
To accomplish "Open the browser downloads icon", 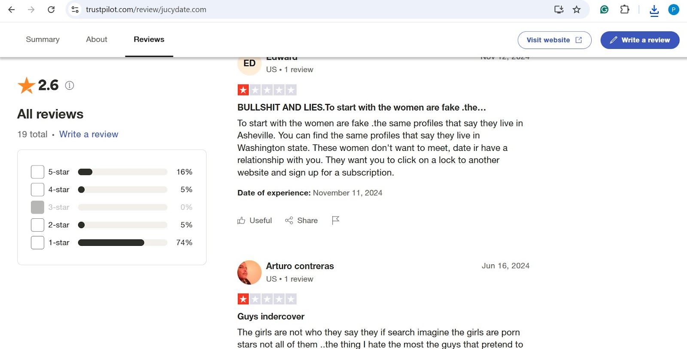I will (x=654, y=10).
